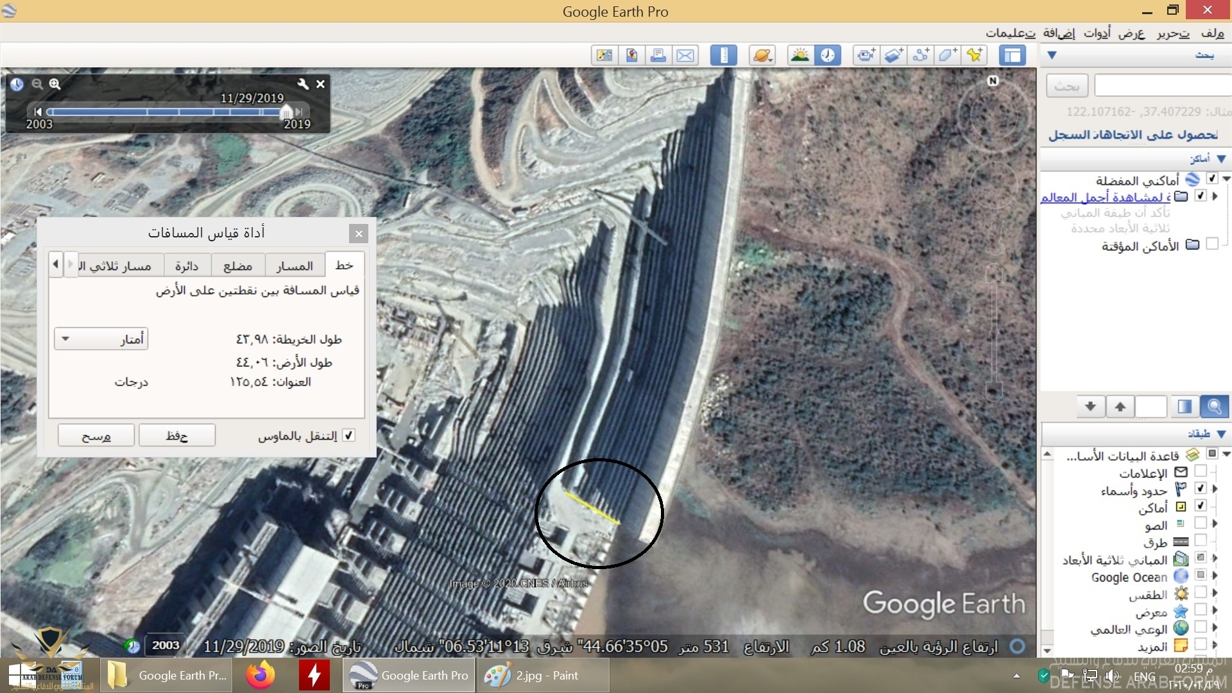Zoom in the historical time slider
Viewport: 1232px width, 693px height.
(x=55, y=84)
